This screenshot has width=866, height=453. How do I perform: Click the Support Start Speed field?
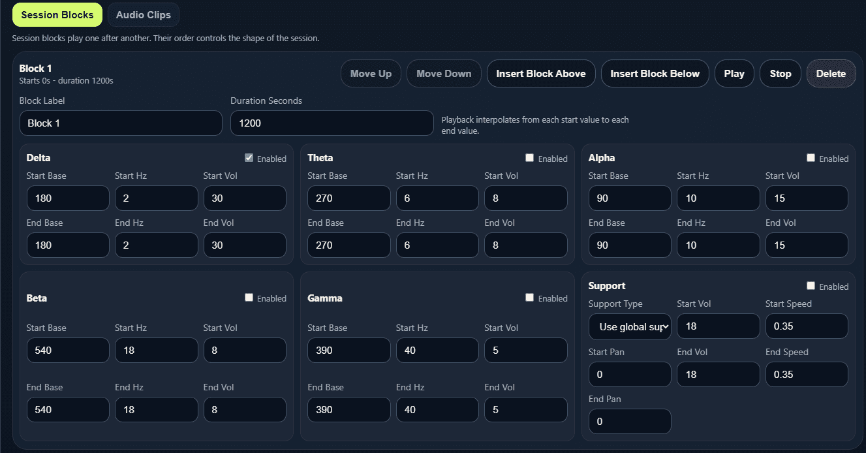[807, 326]
